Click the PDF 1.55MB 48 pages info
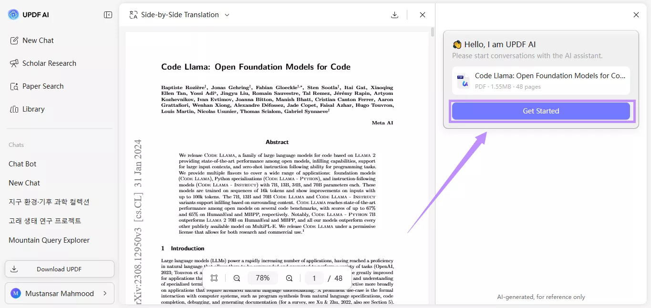The width and height of the screenshot is (651, 308). [508, 87]
